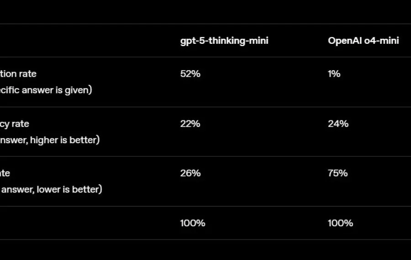The height and width of the screenshot is (260, 411).
Task: Click the 100% total under OpenAI o4-mini
Action: tap(340, 223)
